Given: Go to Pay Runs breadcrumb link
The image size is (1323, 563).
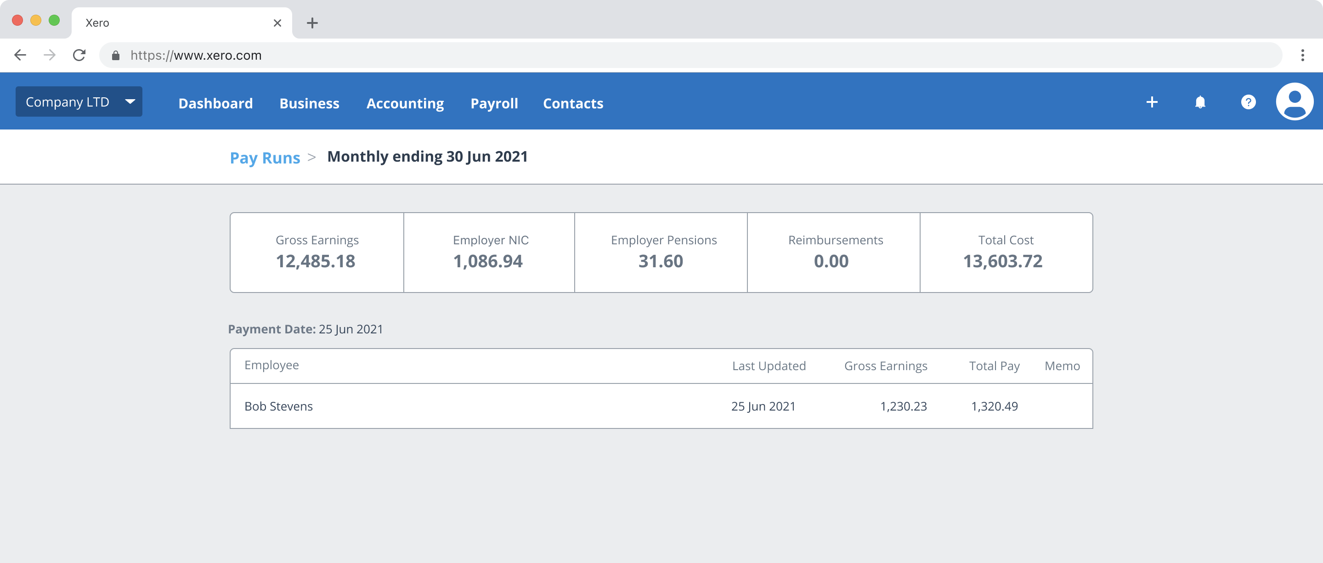Looking at the screenshot, I should pyautogui.click(x=265, y=158).
